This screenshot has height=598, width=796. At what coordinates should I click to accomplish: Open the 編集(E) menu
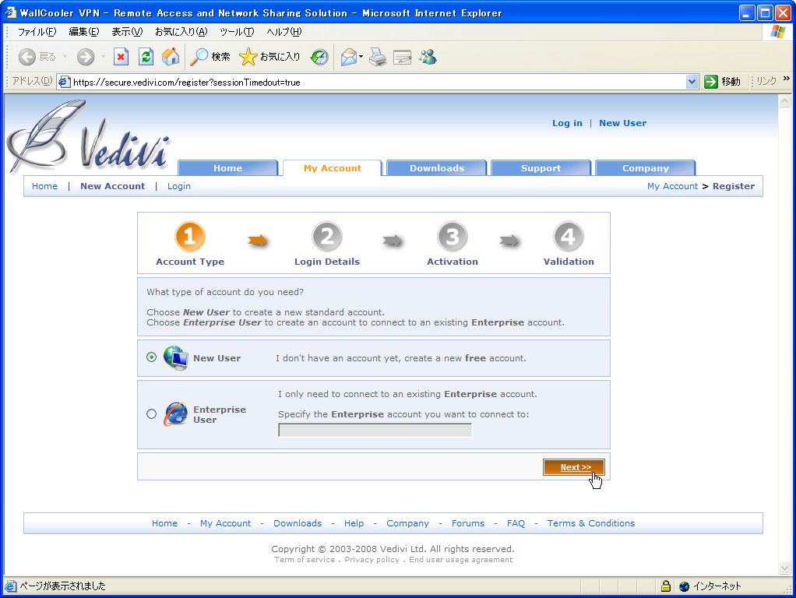(x=84, y=32)
